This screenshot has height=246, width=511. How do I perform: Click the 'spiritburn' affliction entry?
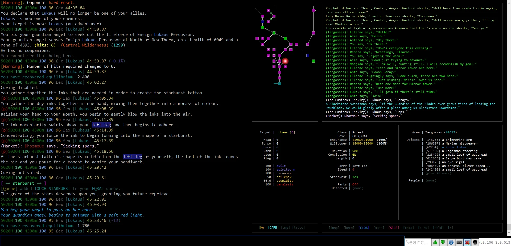point(286,169)
